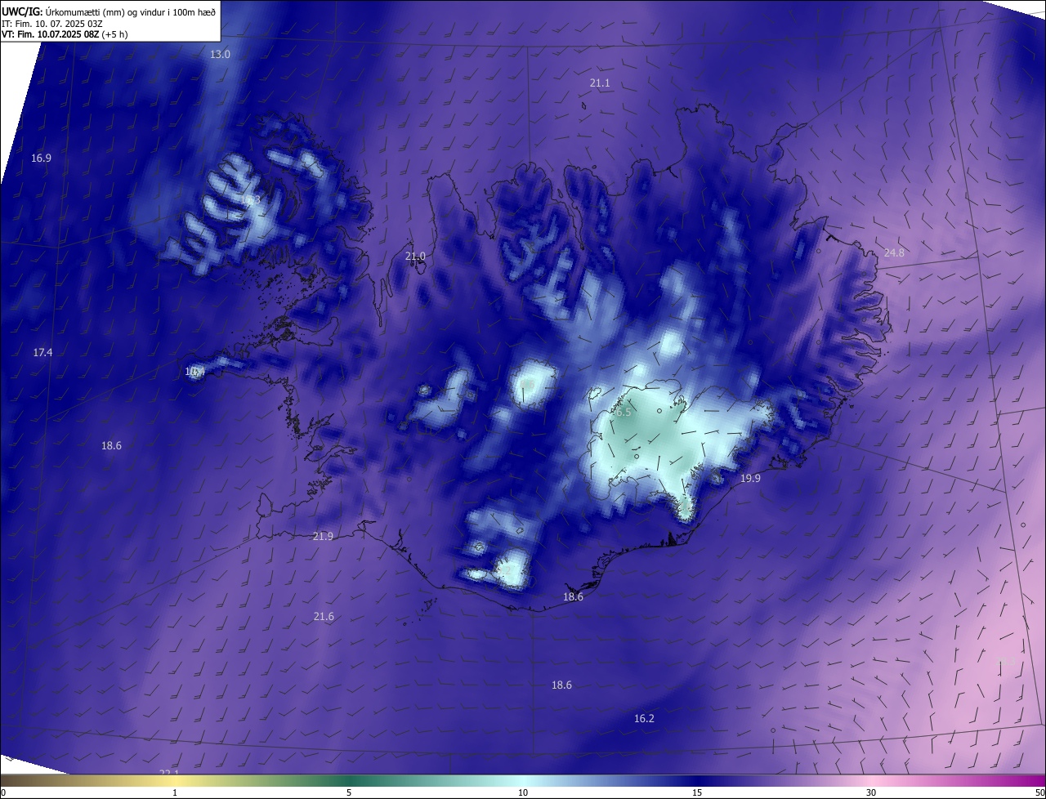The image size is (1046, 799).
Task: Click the 21.0 value label
Action: [415, 257]
